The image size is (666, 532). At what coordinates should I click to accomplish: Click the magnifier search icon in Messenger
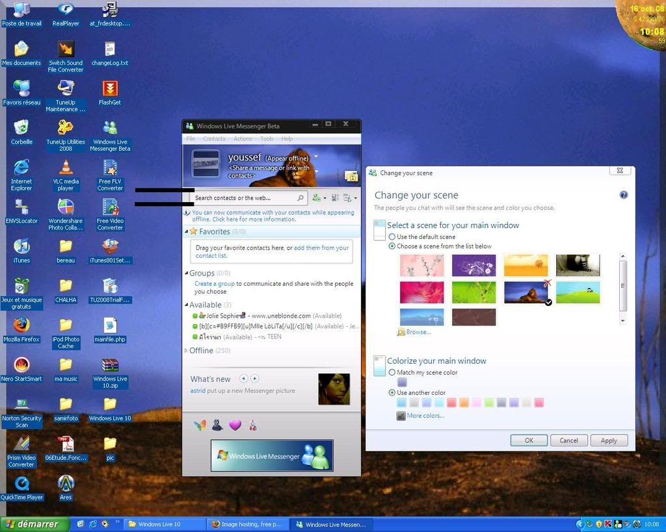coord(300,197)
